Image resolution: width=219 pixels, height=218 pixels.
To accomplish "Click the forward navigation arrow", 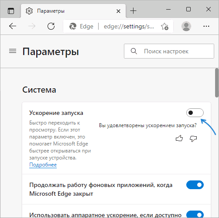I will pos(32,26).
